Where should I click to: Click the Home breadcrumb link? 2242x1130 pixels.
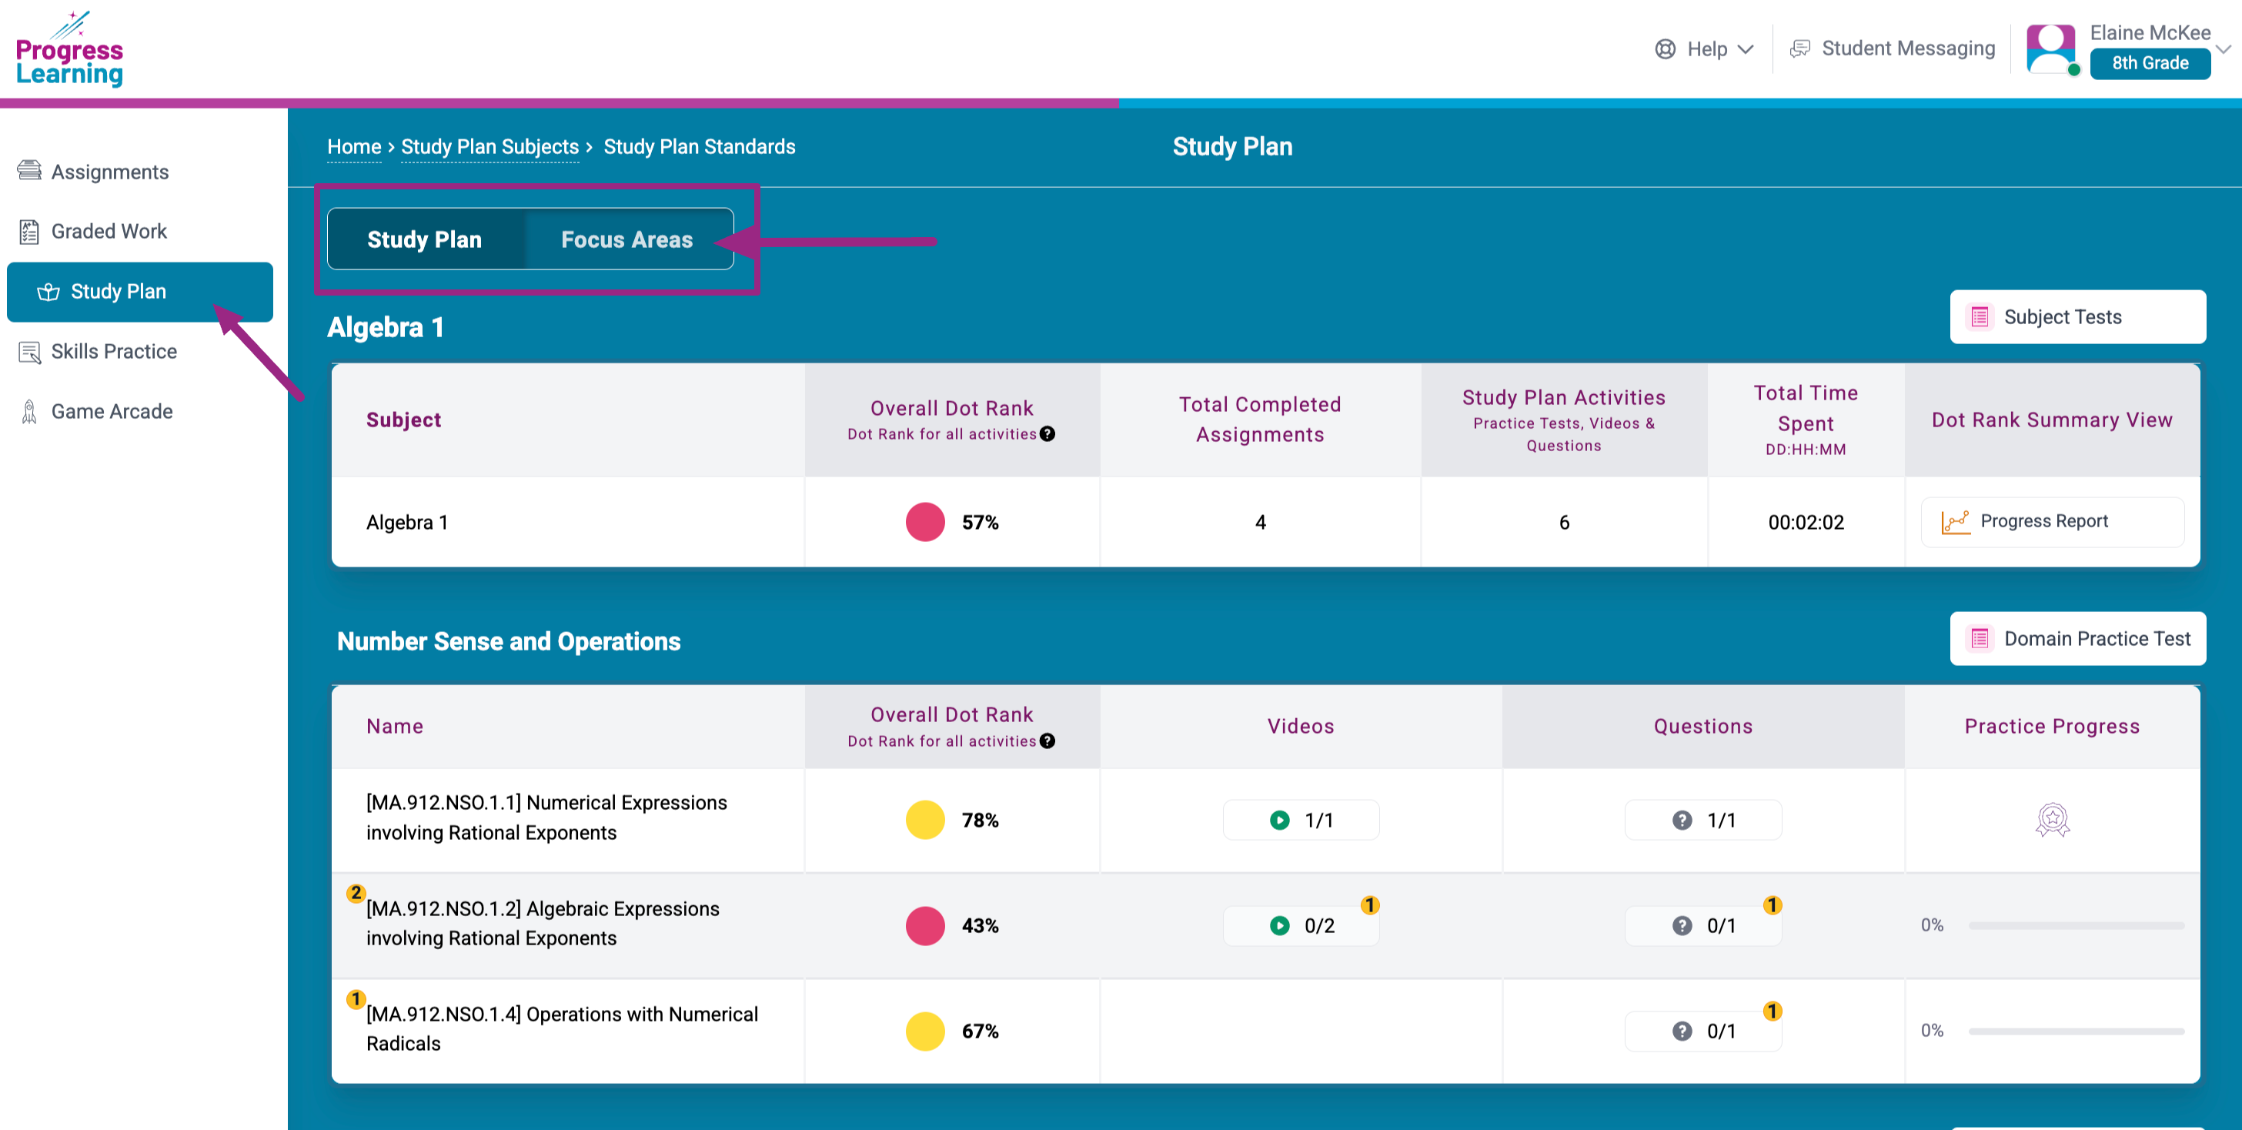[x=353, y=146]
